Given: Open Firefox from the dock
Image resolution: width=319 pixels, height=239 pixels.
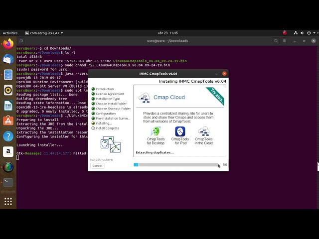Looking at the screenshot, I should (8, 44).
